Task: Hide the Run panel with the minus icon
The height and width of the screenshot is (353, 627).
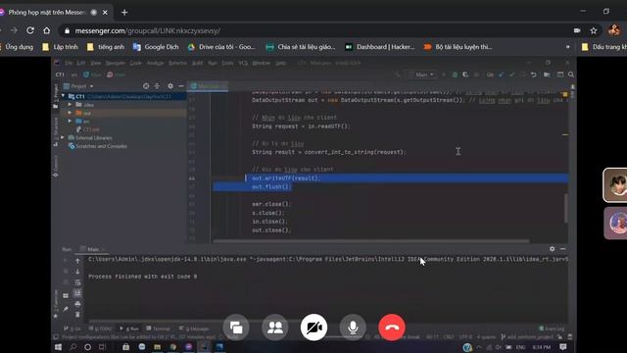Action: tap(563, 249)
